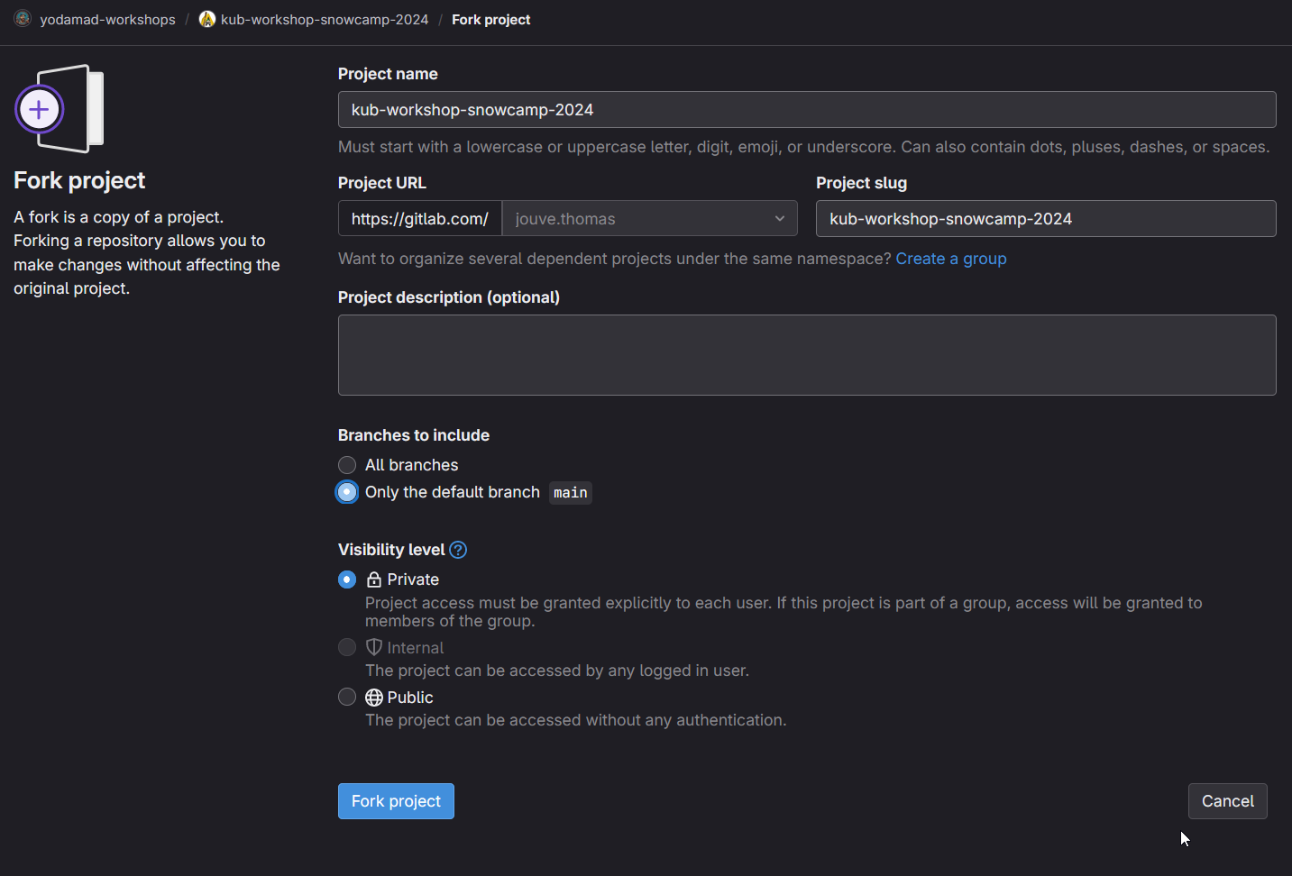Select the All branches radio button
1292x876 pixels.
347,465
